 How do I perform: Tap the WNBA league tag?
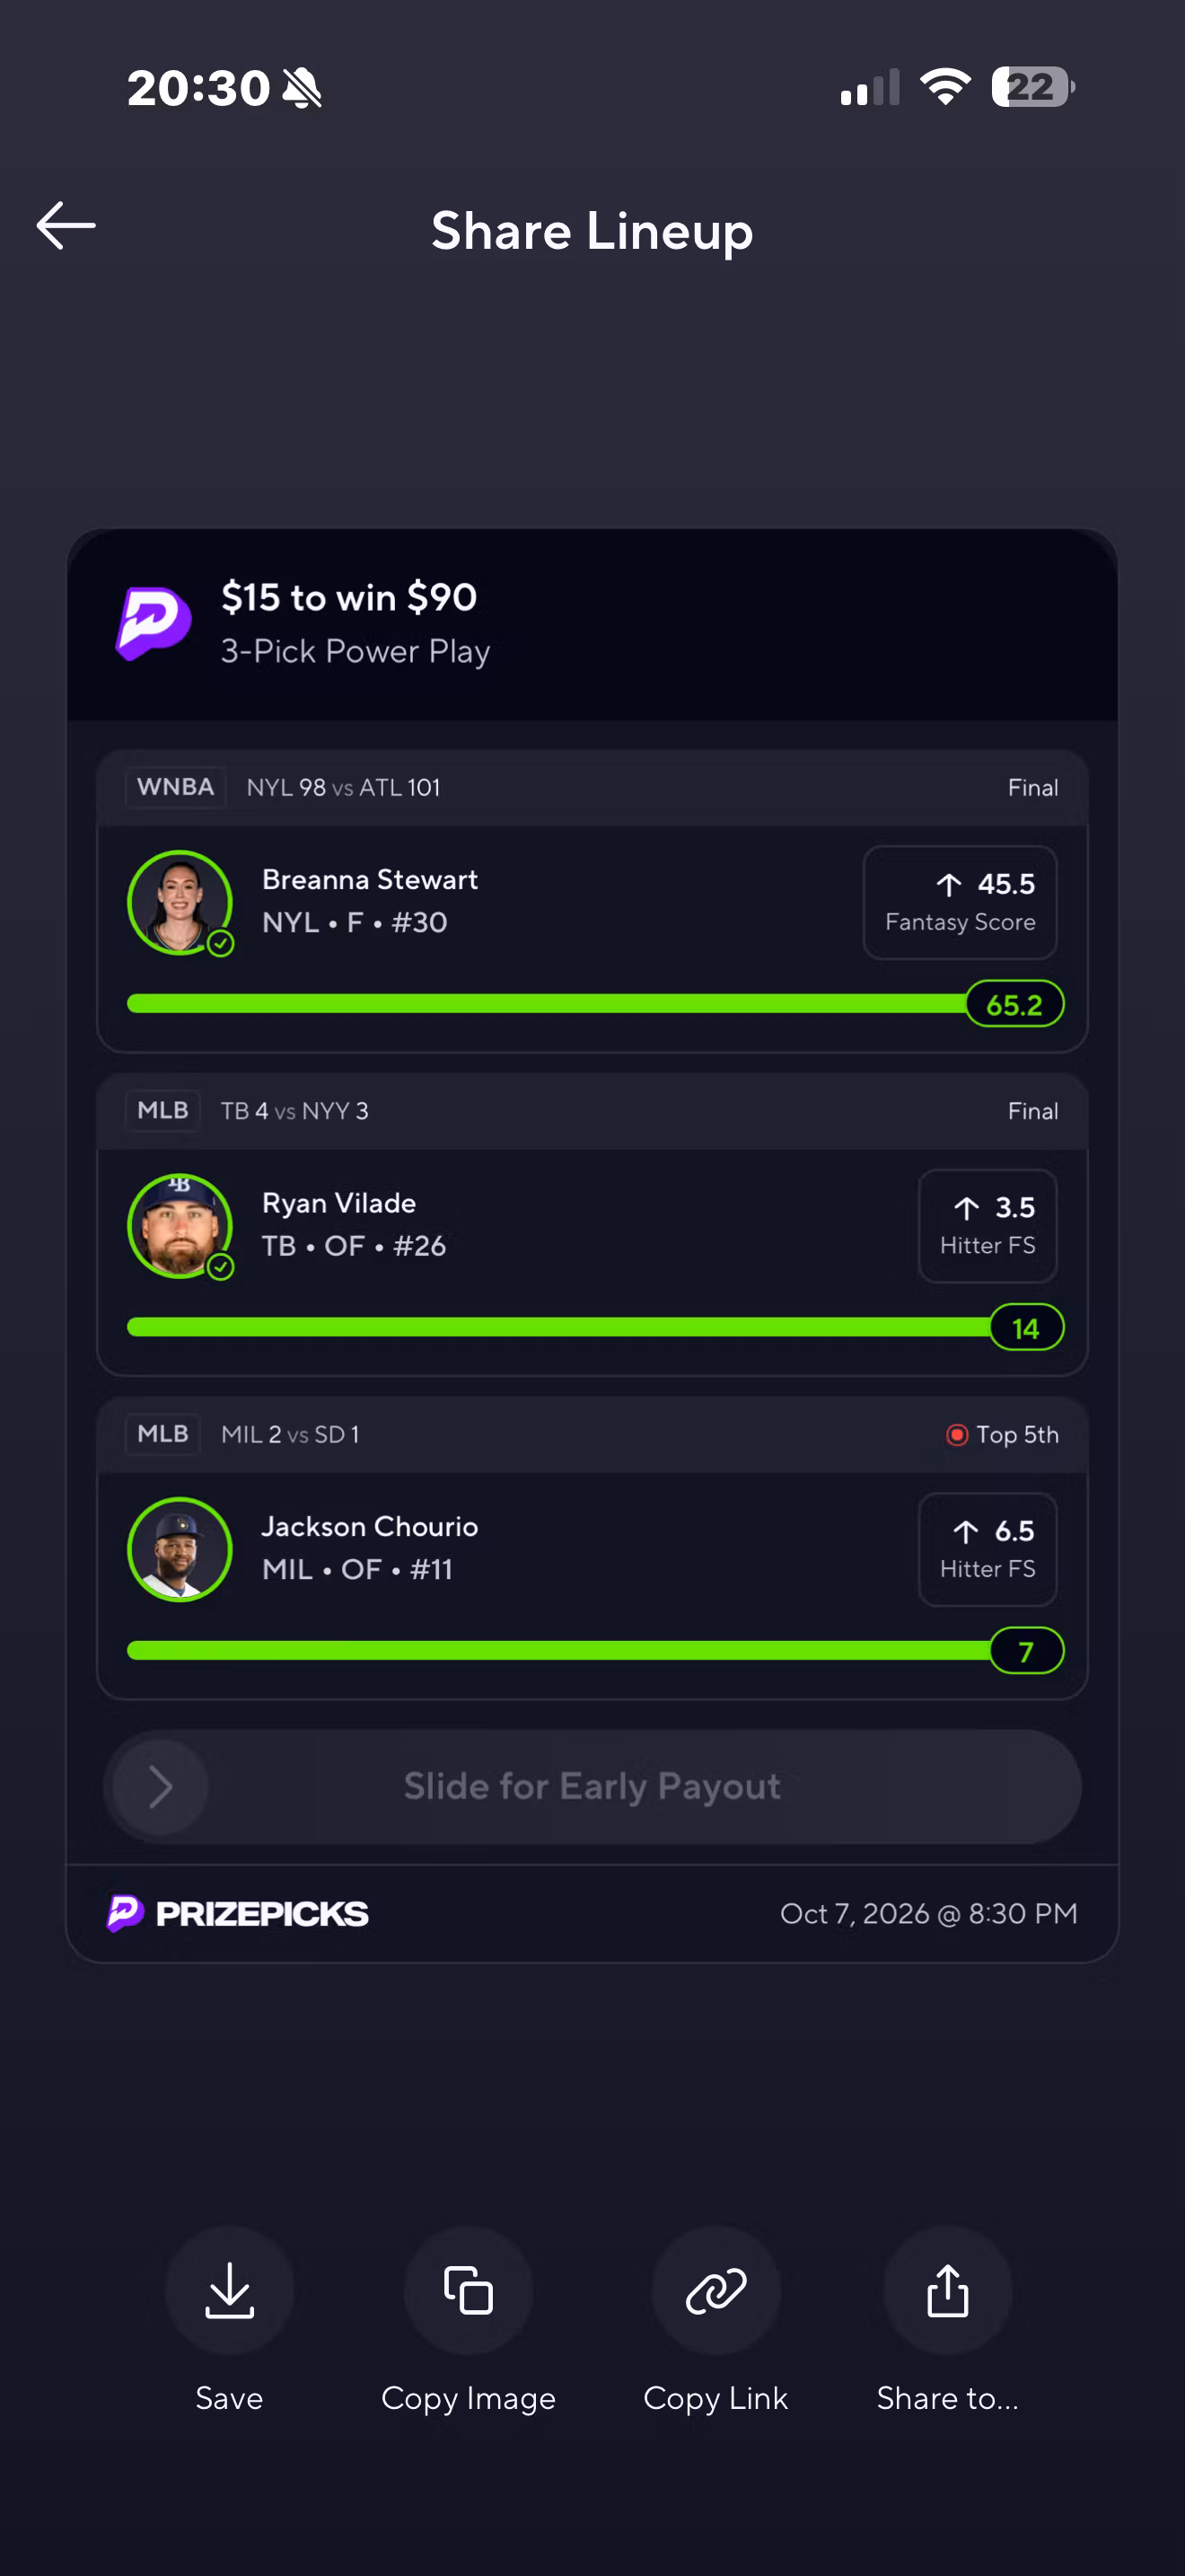pyautogui.click(x=176, y=787)
